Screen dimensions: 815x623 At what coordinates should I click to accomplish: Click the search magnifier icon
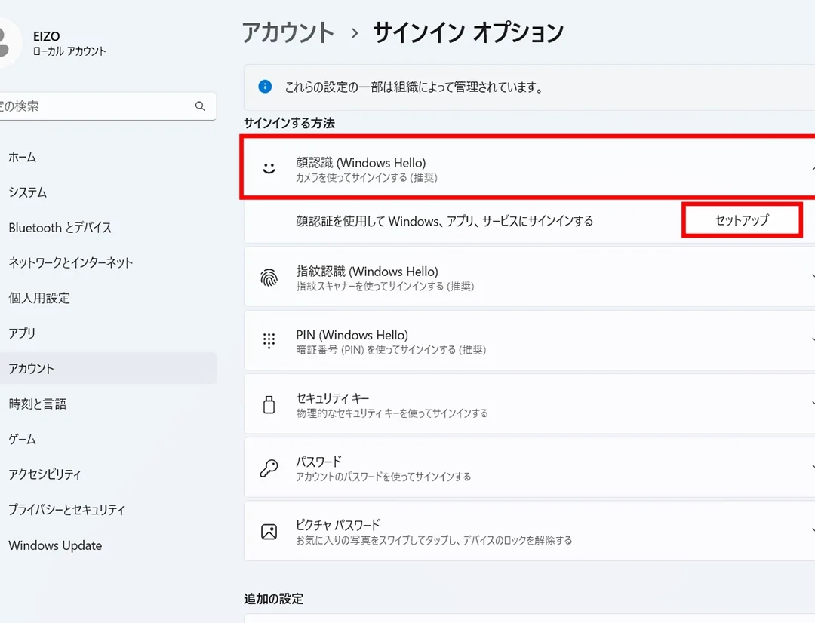(x=199, y=106)
